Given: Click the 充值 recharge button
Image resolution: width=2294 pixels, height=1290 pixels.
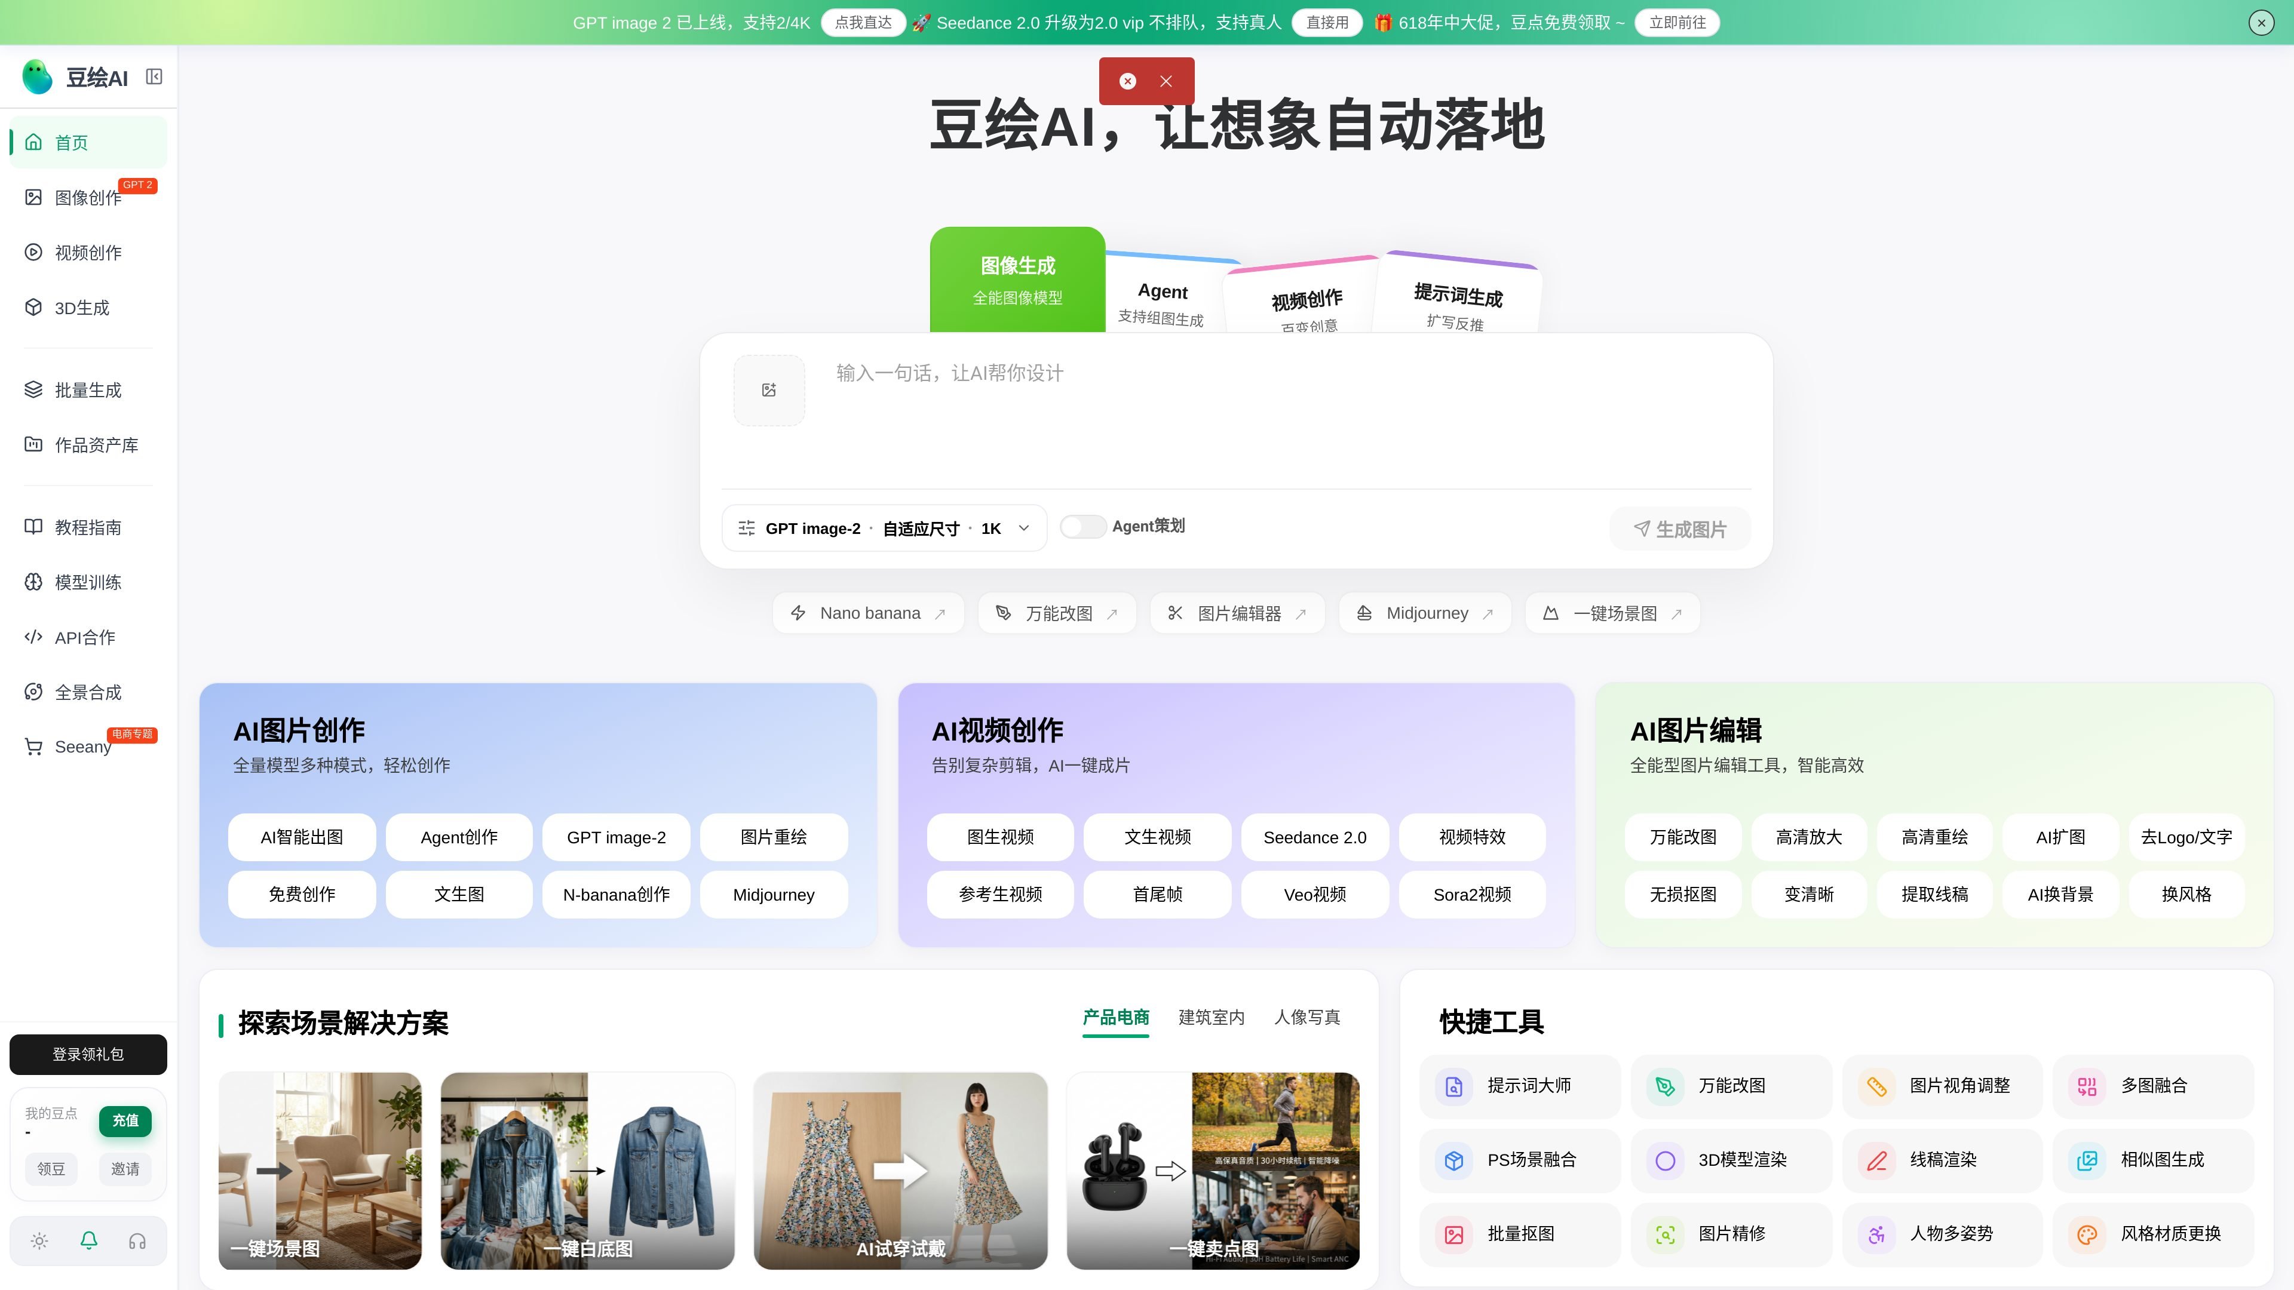Looking at the screenshot, I should [125, 1121].
